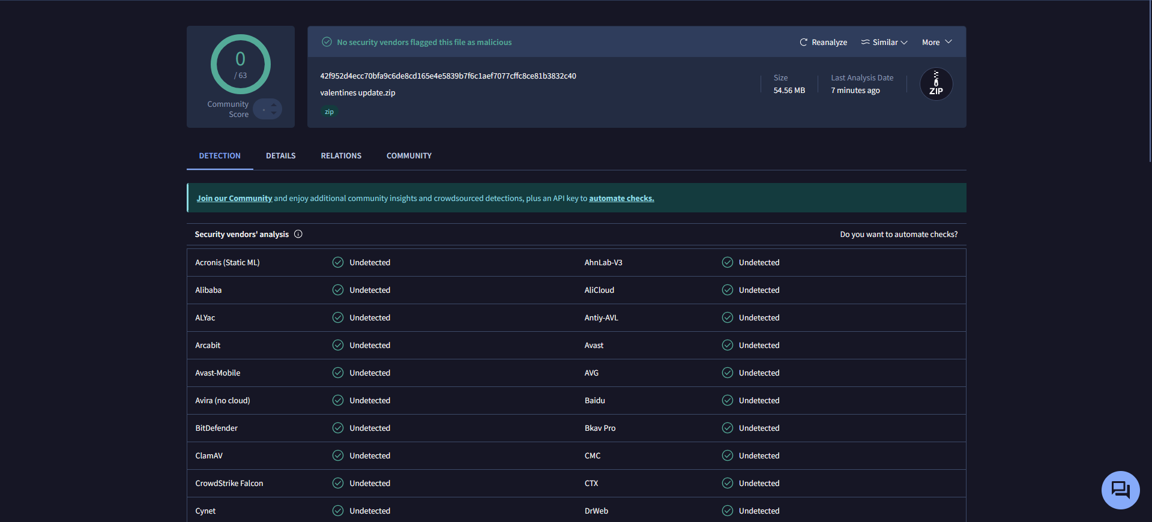This screenshot has width=1152, height=522.
Task: Click the AVG undetected check icon
Action: coord(728,373)
